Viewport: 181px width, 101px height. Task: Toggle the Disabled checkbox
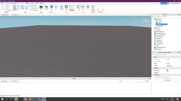point(167,73)
